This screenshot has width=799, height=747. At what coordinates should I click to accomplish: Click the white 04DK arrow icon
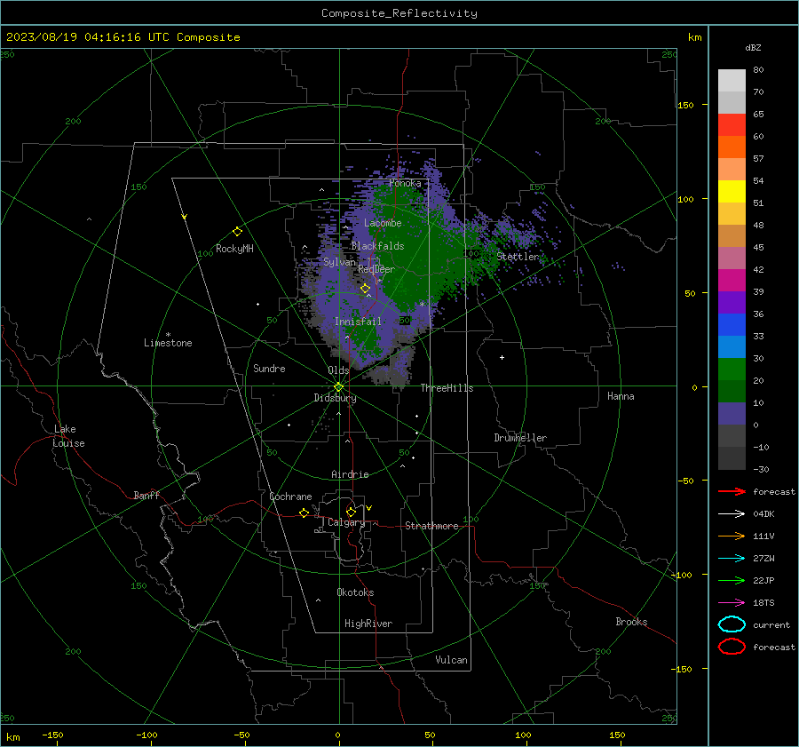pos(732,514)
